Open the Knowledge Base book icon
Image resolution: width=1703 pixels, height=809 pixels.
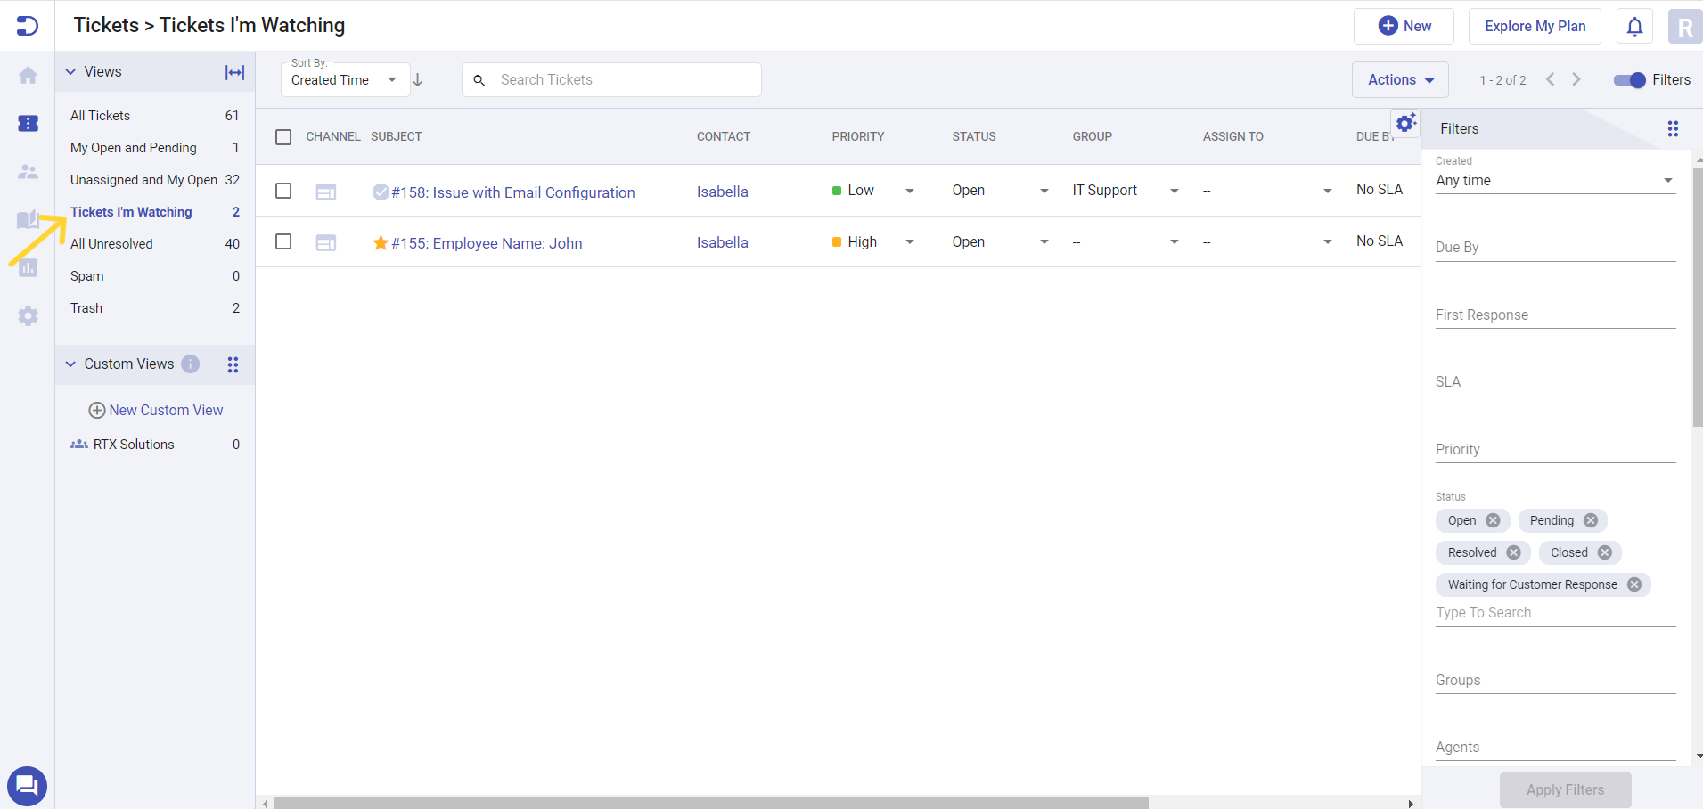tap(28, 219)
